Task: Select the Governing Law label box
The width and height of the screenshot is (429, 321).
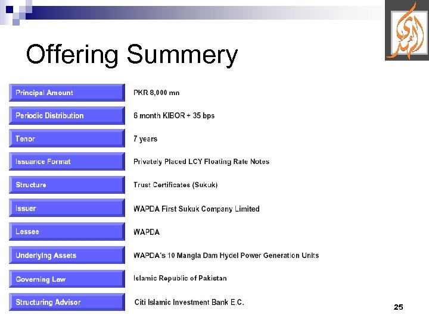Action: click(67, 279)
